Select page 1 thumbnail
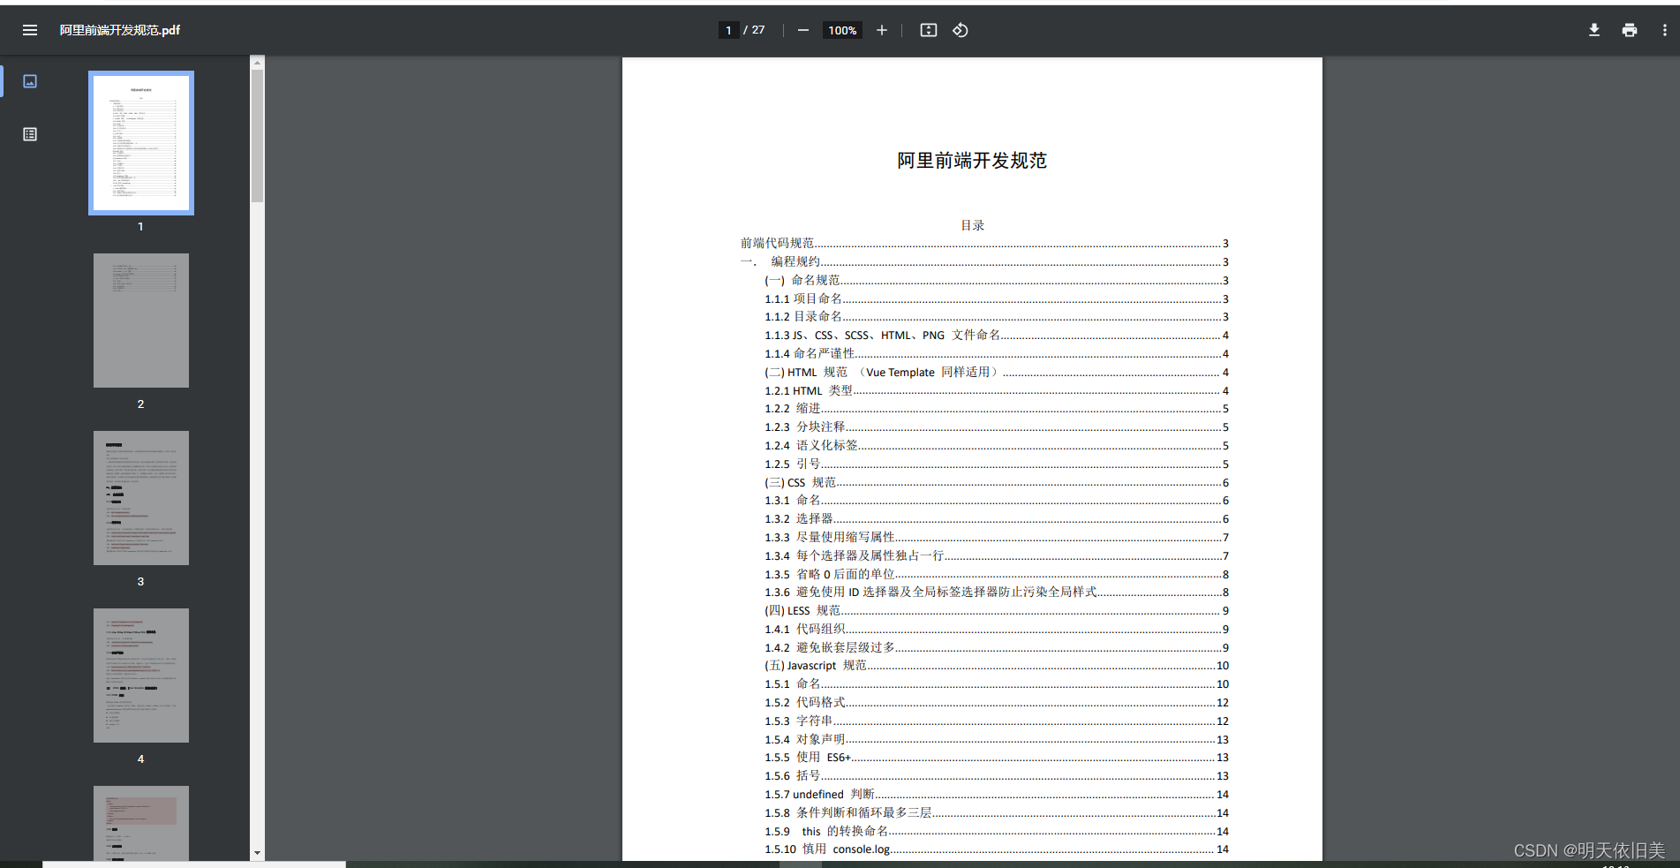This screenshot has height=868, width=1680. (141, 143)
